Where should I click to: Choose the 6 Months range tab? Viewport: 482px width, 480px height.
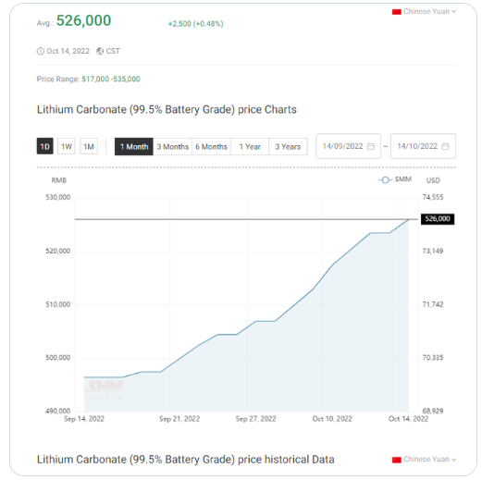tap(211, 146)
